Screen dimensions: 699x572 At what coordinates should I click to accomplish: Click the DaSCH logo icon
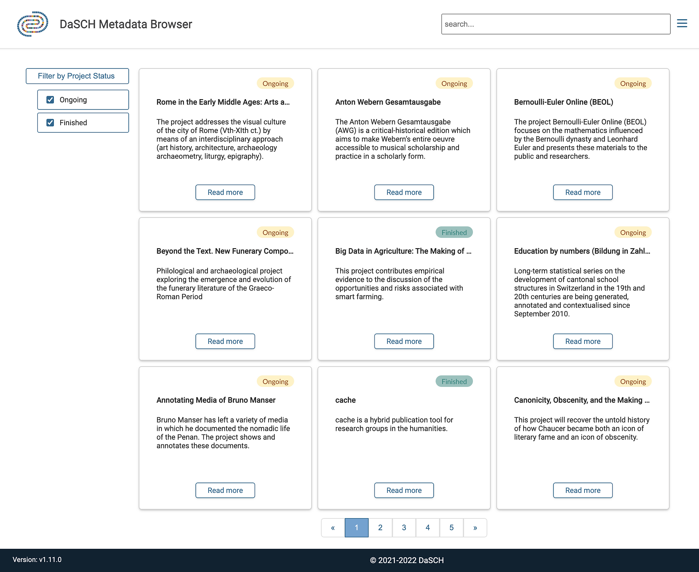[x=32, y=24]
